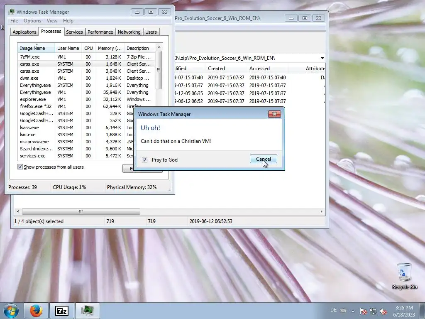Select the Processes tab

coord(51,31)
